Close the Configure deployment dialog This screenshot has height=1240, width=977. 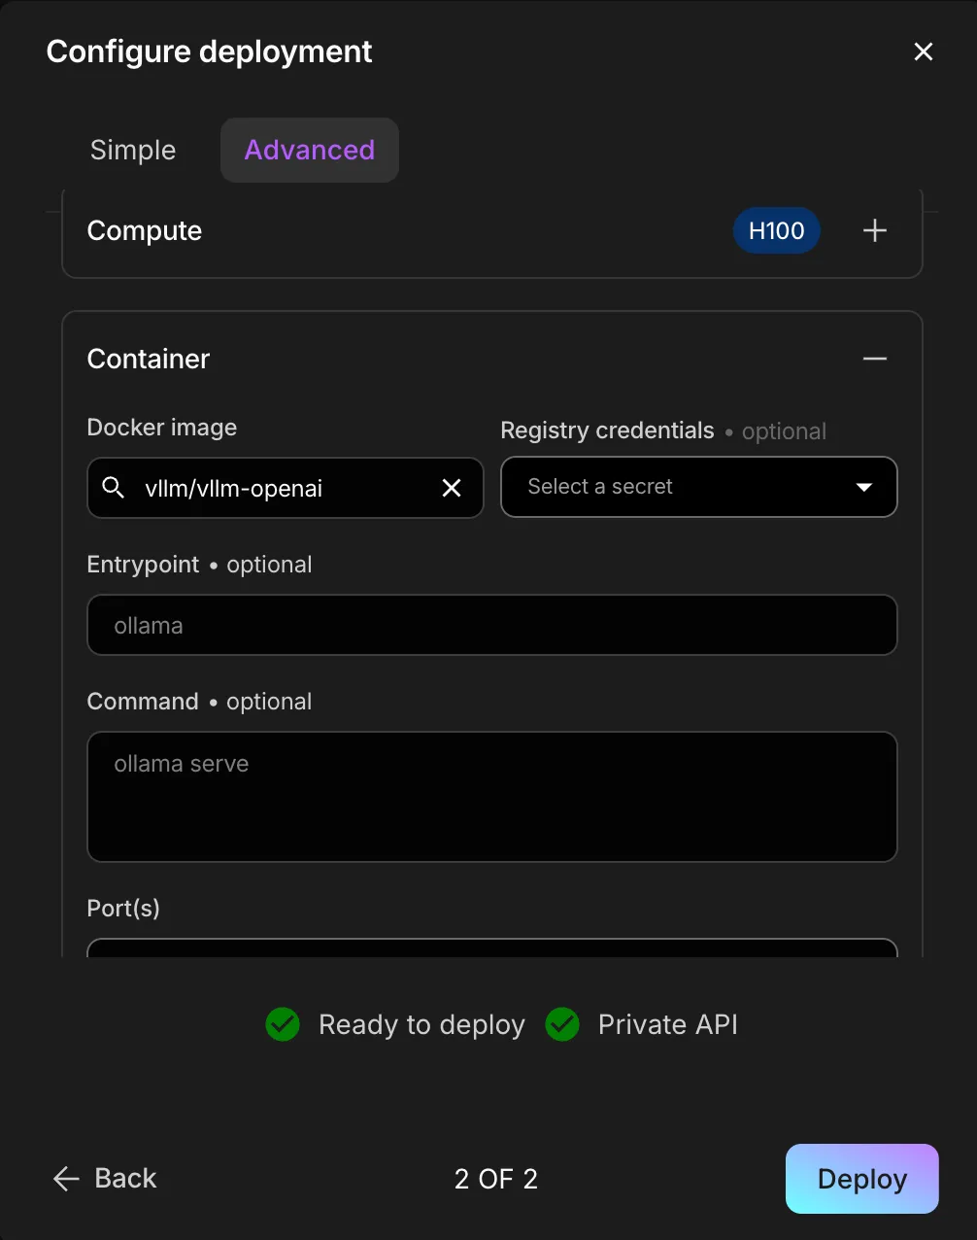point(923,52)
